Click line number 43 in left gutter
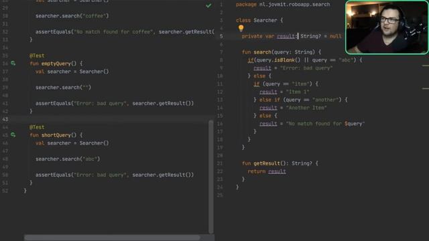 (x=5, y=119)
